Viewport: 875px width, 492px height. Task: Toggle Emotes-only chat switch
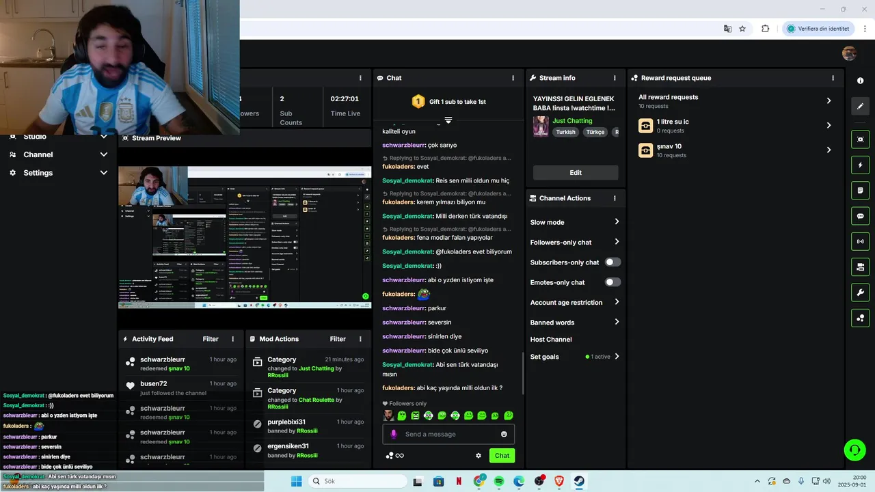(x=612, y=282)
